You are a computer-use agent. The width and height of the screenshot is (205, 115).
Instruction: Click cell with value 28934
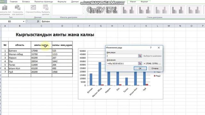(41, 61)
